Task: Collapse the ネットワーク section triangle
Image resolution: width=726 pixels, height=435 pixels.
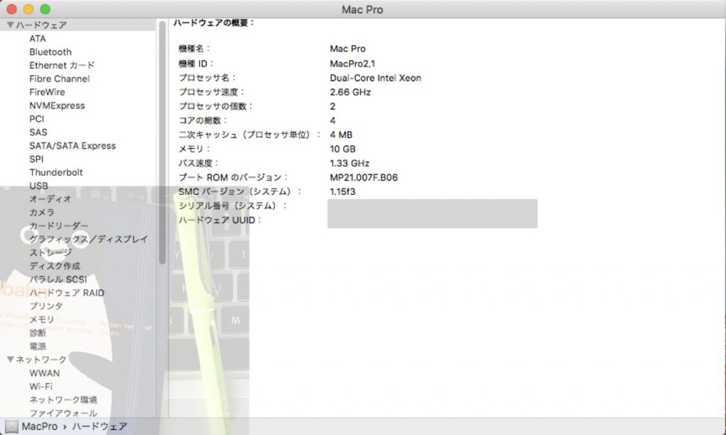Action: pos(10,359)
